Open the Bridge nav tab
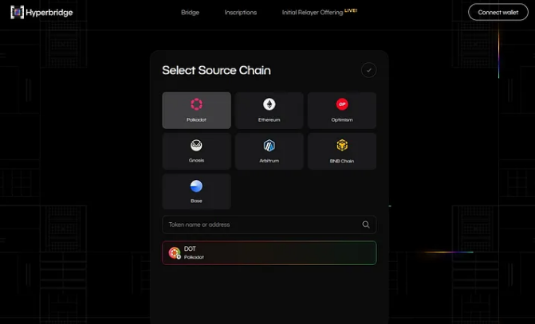The width and height of the screenshot is (535, 324). pyautogui.click(x=190, y=13)
